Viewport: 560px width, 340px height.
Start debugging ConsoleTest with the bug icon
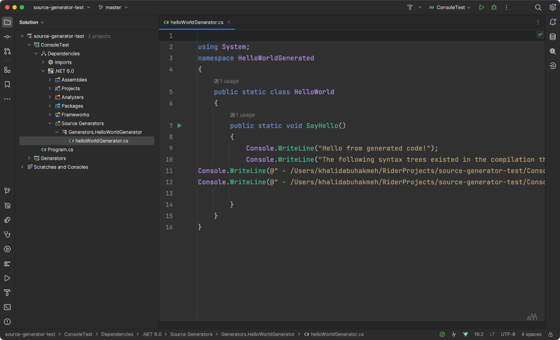coord(494,7)
